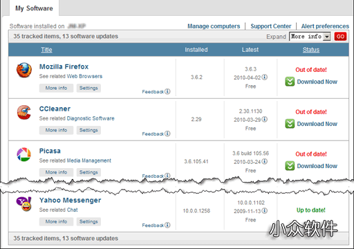Click 'Up to date!' status text
The height and width of the screenshot is (249, 354).
point(311,210)
